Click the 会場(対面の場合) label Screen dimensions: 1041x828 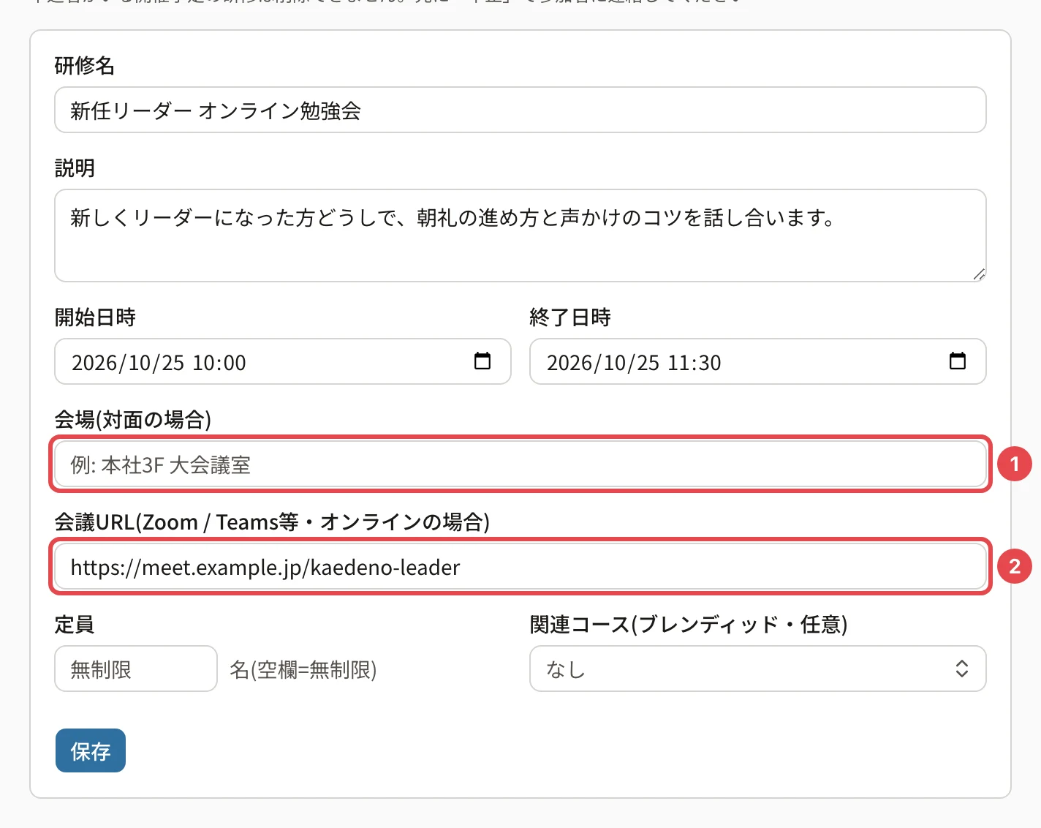tap(133, 420)
